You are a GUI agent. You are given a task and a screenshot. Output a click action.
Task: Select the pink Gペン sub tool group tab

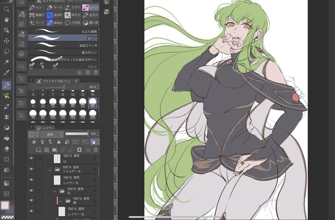pos(91,7)
